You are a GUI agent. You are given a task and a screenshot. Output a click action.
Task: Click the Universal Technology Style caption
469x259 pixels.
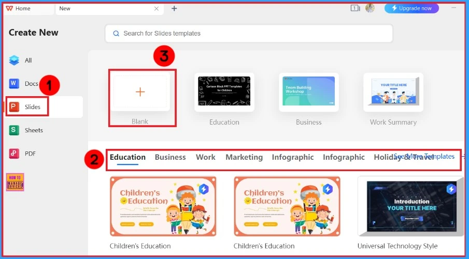pyautogui.click(x=397, y=246)
